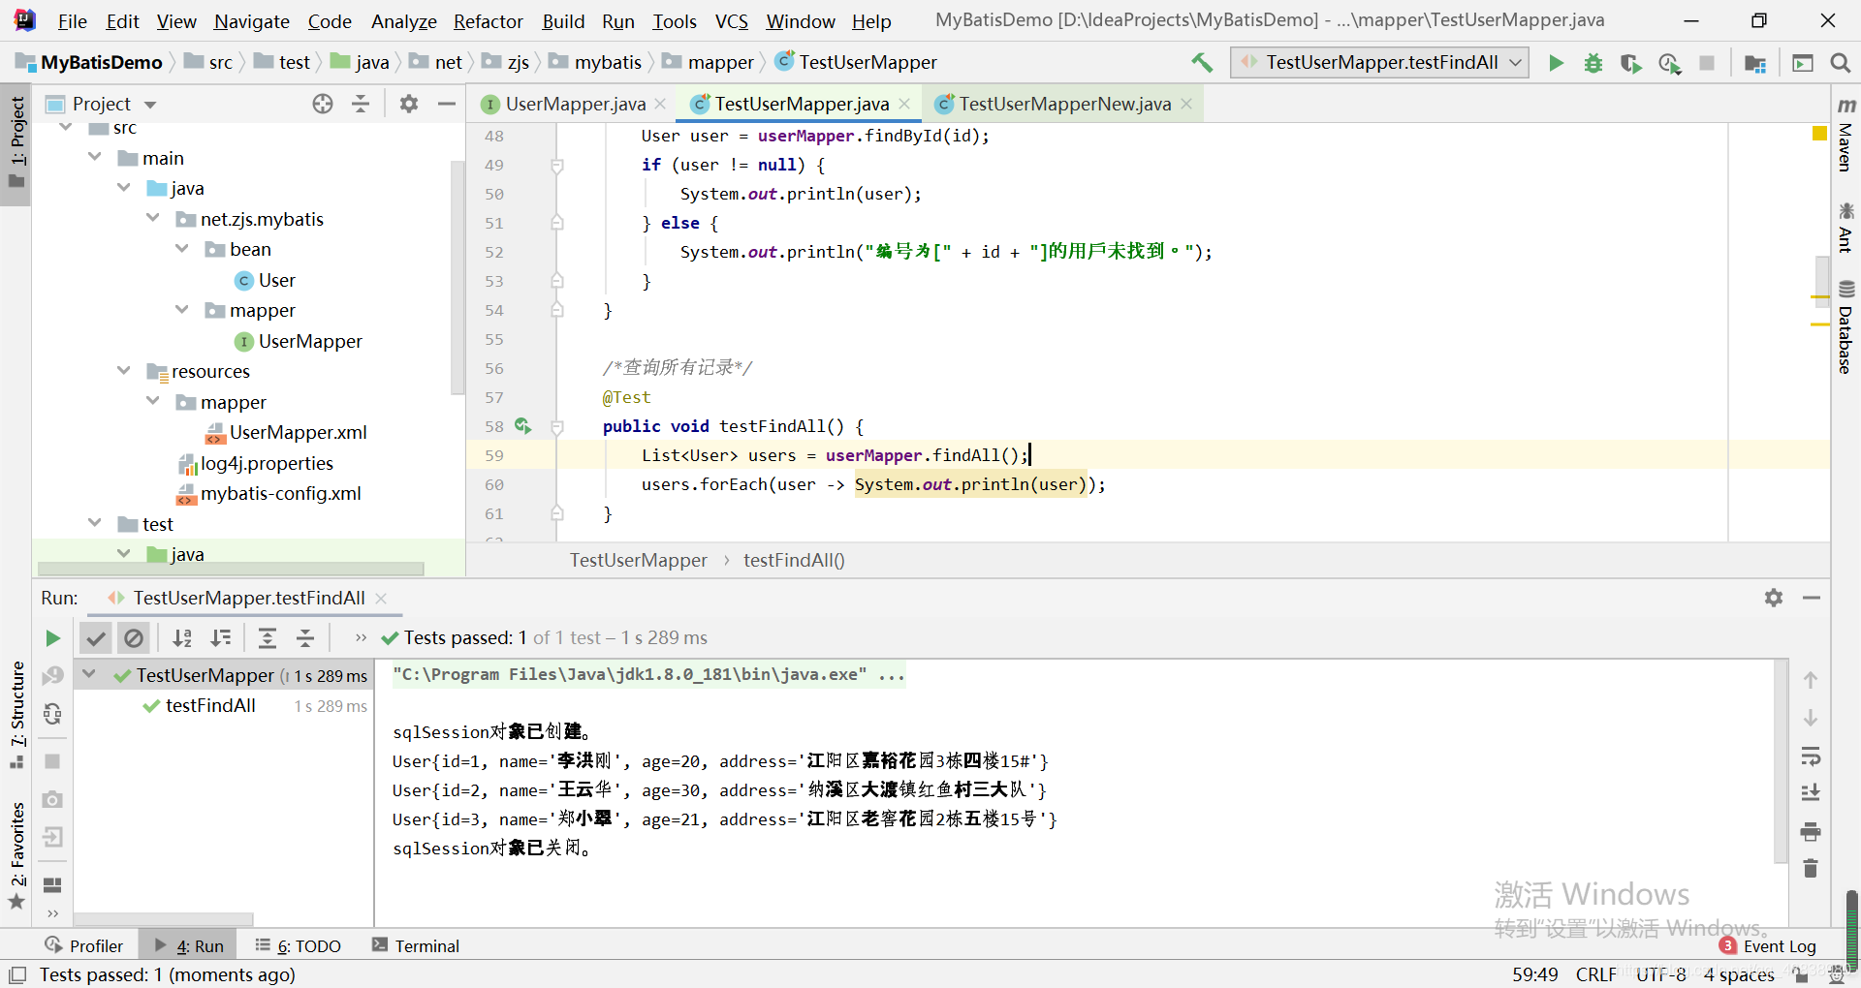
Task: Click the soft-wrap icon in the console
Action: tap(1810, 756)
